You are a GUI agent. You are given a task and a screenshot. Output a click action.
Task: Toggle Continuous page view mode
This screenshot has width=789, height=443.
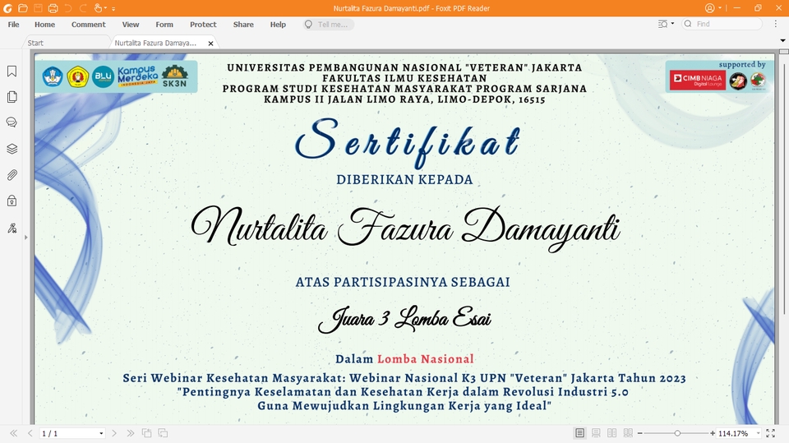pos(596,433)
